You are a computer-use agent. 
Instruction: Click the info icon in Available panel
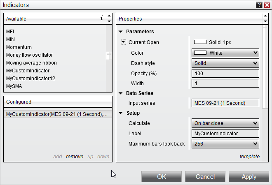click(101, 18)
